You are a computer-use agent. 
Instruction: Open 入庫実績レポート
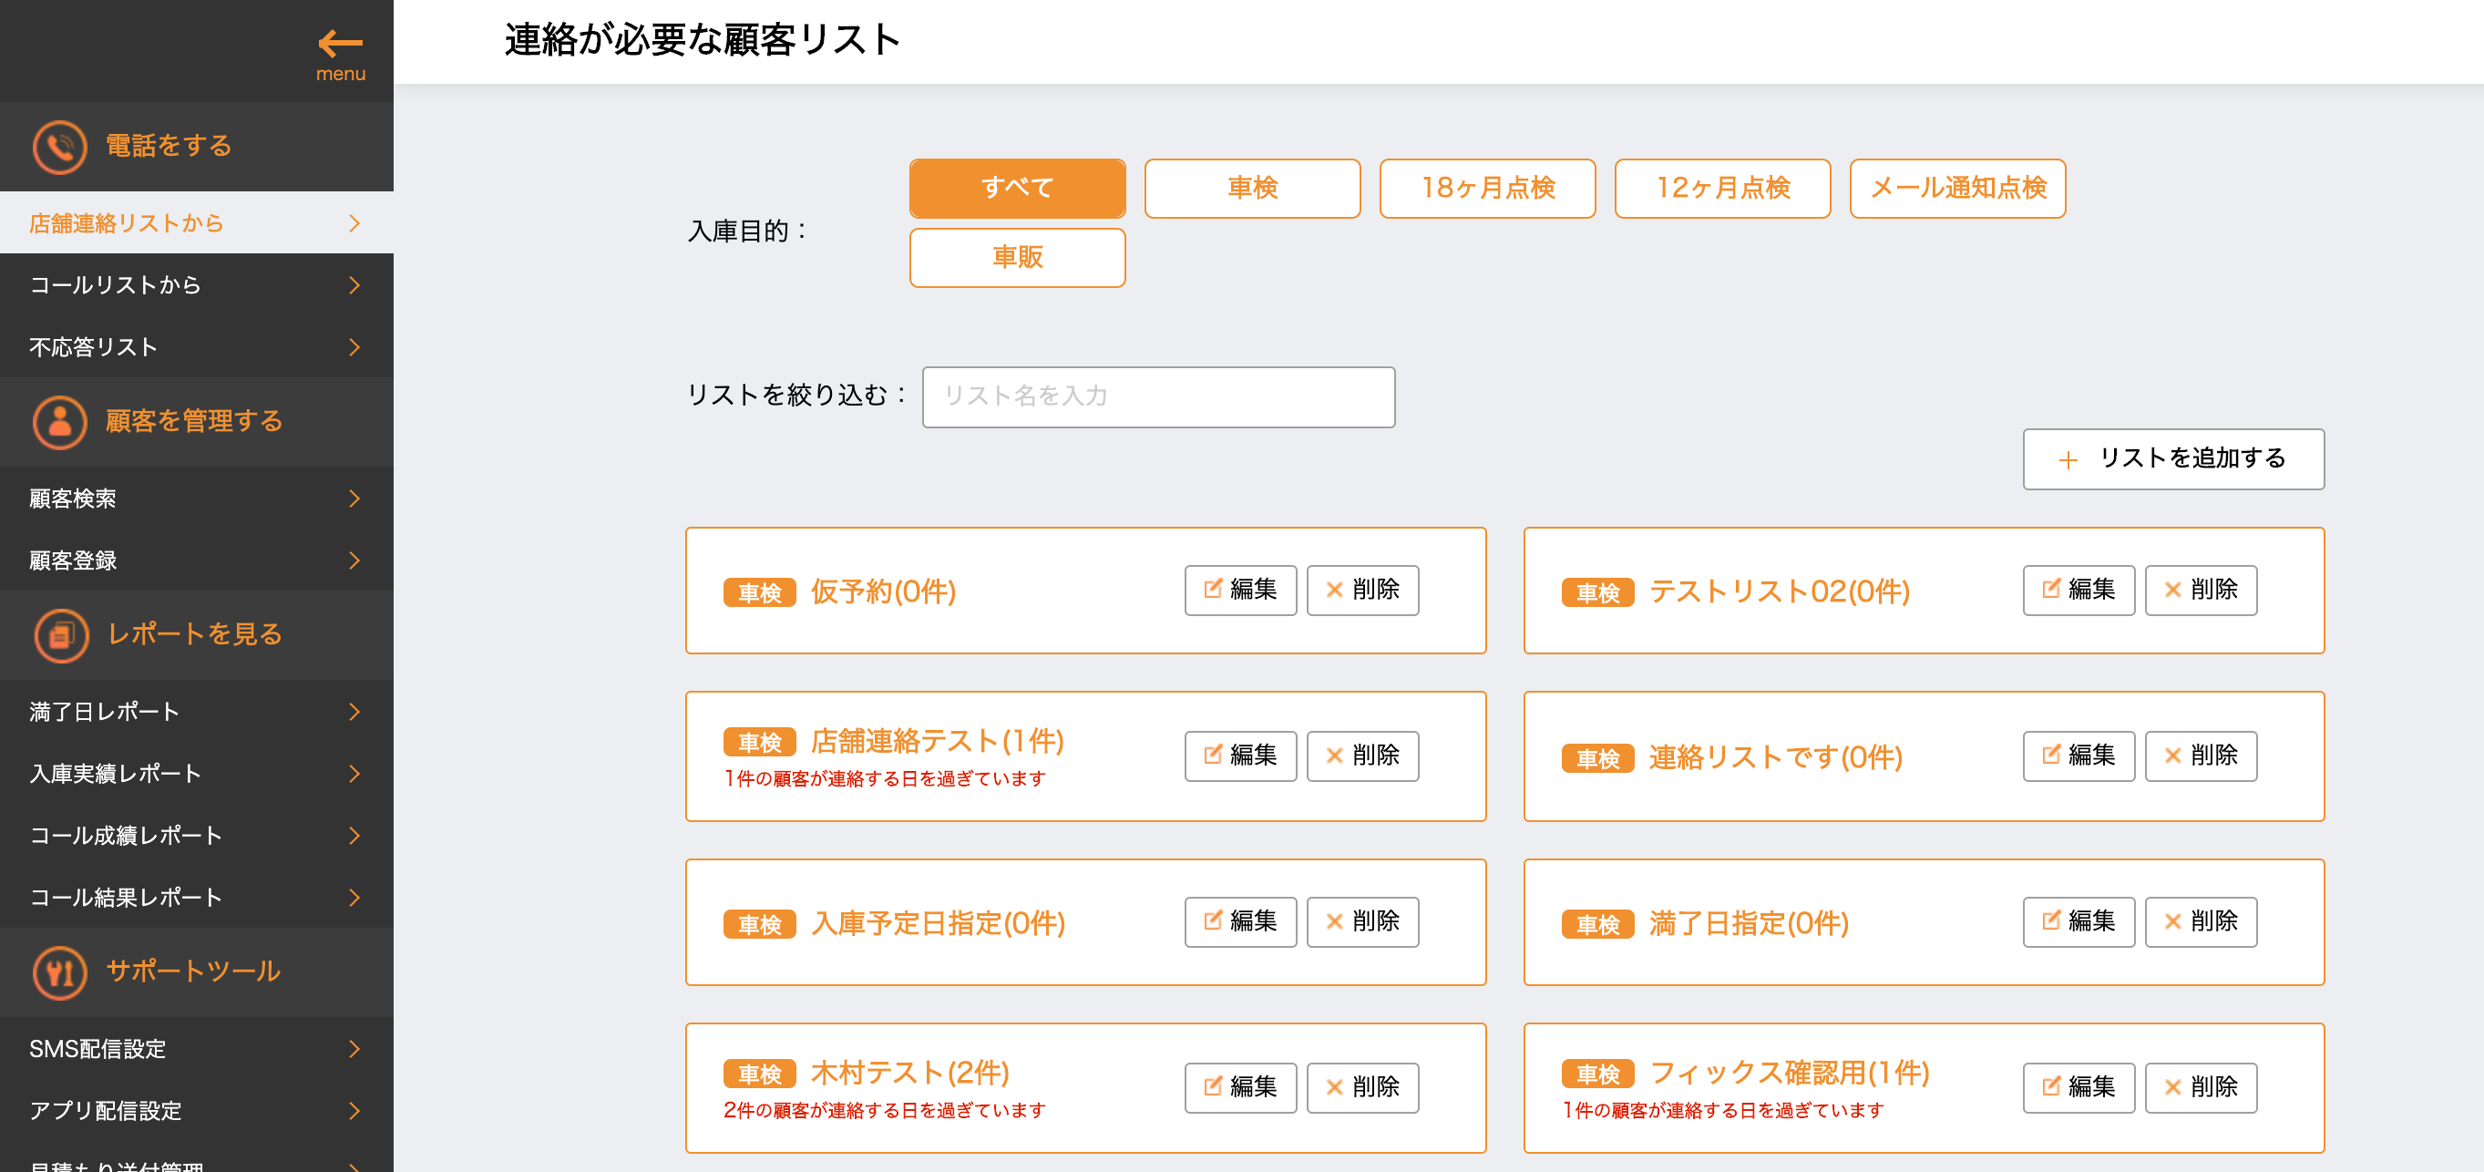(197, 774)
